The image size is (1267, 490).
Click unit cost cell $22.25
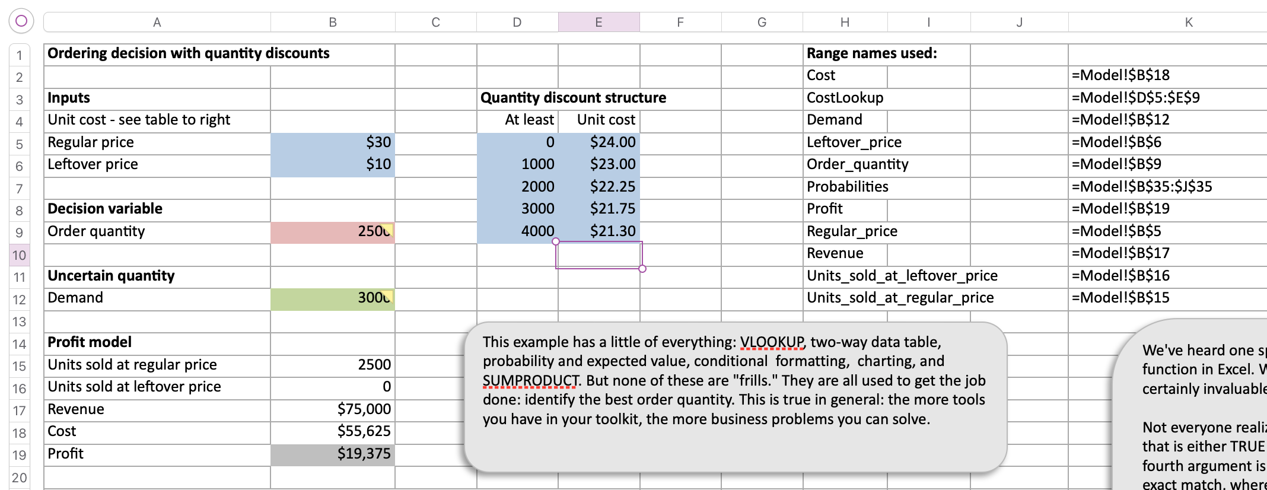point(599,188)
